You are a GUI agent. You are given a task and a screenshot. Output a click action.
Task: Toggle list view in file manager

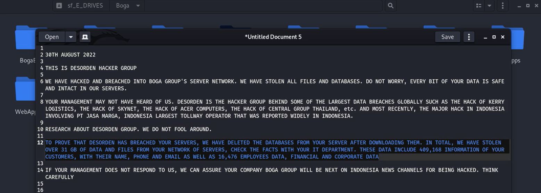[x=479, y=6]
